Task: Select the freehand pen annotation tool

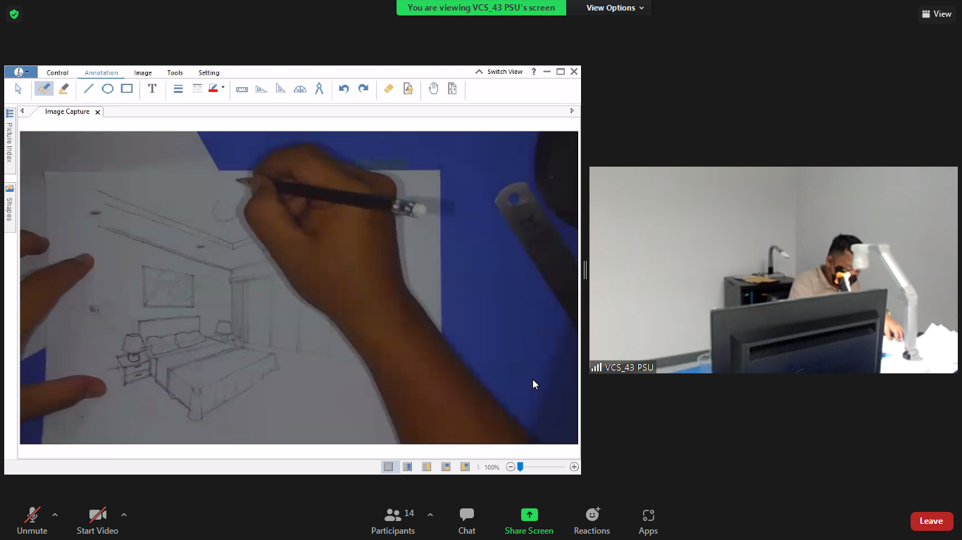Action: coord(44,89)
